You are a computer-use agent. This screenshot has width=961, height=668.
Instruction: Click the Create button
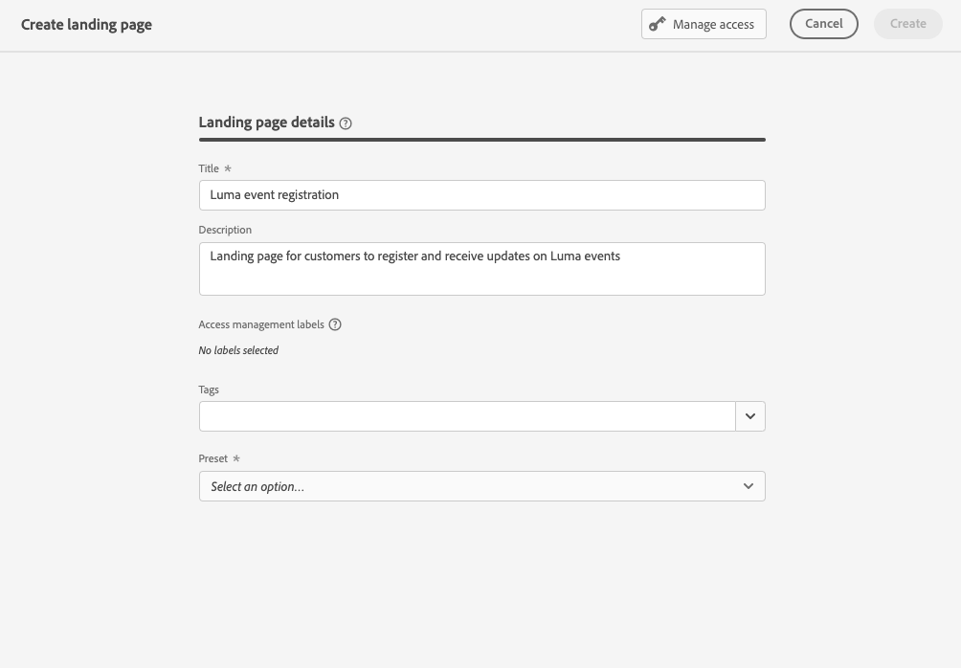[x=907, y=24]
